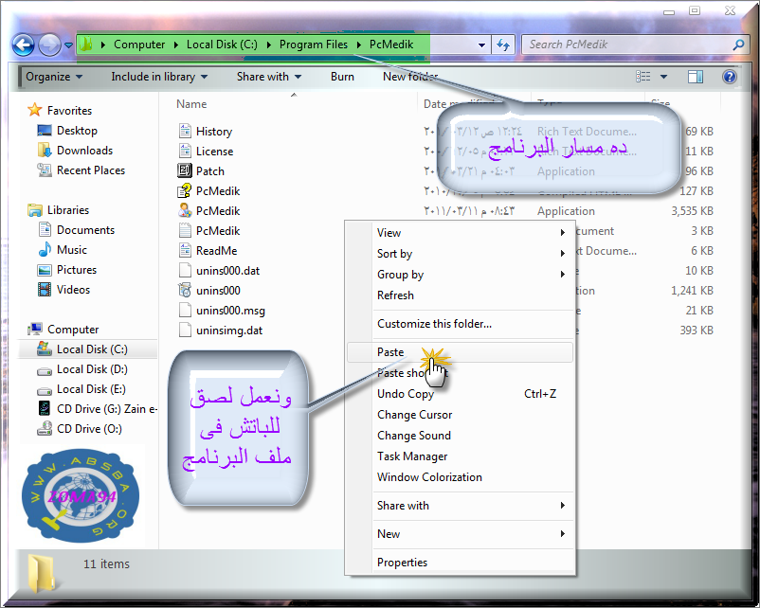Click the CD Drive (G:) icon
760x608 pixels.
[45, 408]
